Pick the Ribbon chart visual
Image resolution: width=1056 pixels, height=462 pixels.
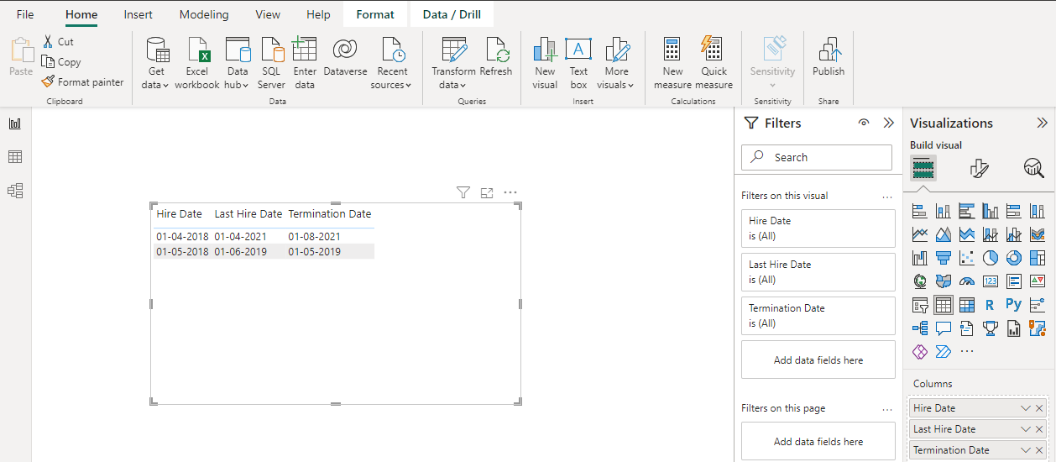(x=1037, y=234)
